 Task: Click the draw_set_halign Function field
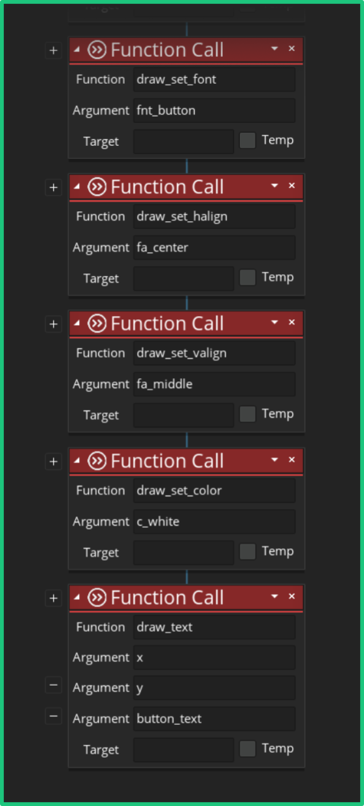(x=214, y=217)
